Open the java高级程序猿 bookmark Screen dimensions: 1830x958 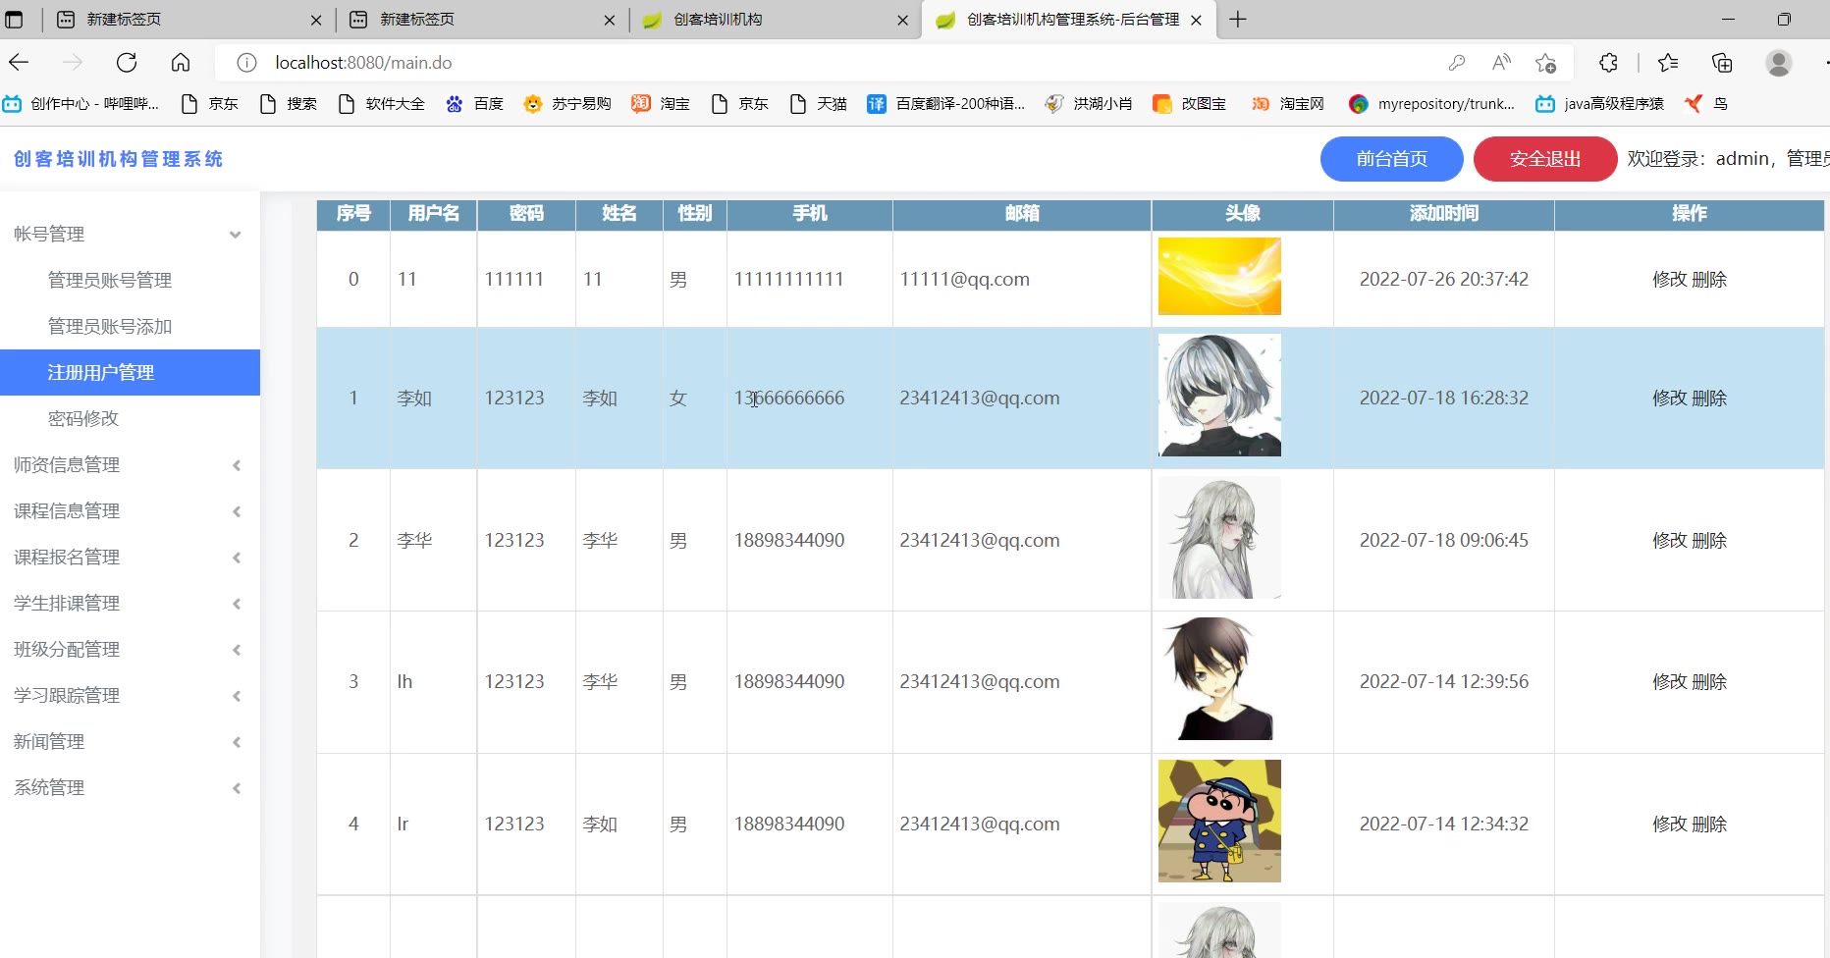(x=1600, y=104)
